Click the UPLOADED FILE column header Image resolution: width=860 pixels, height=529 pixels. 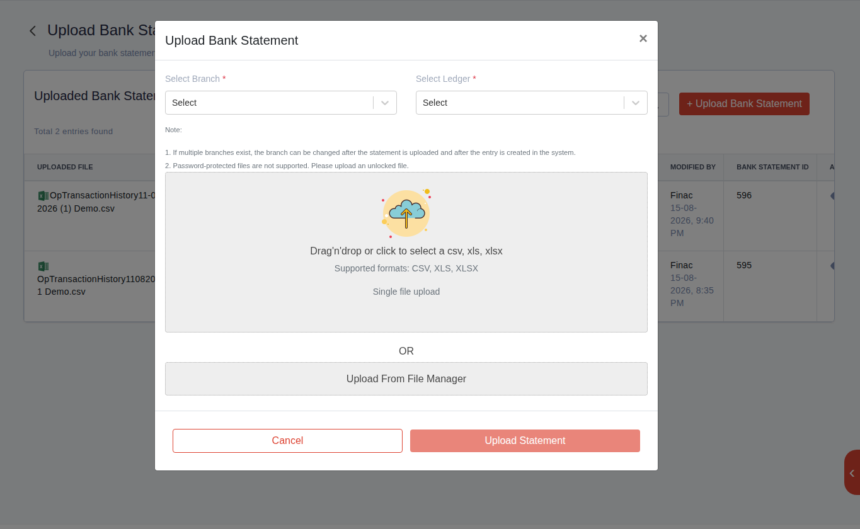tap(65, 167)
